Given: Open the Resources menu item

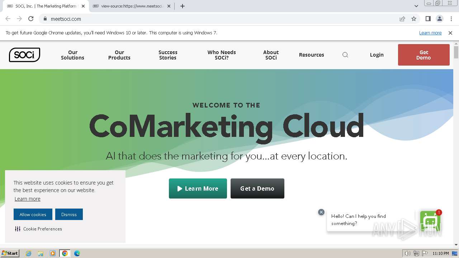Looking at the screenshot, I should 311,55.
